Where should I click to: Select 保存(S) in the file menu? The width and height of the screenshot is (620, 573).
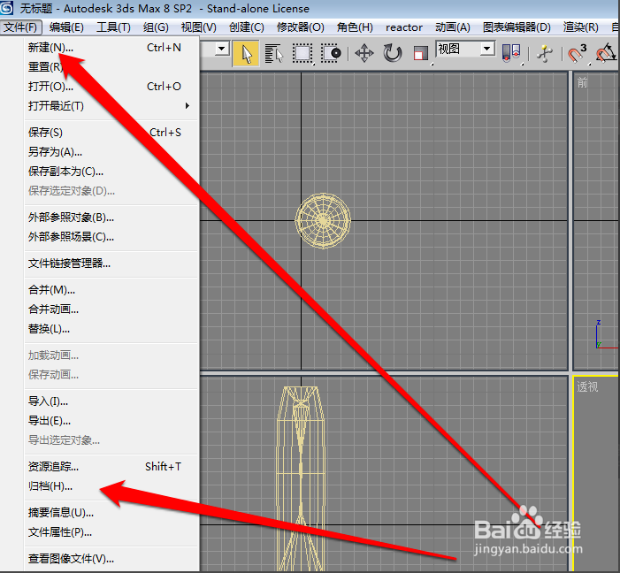pyautogui.click(x=111, y=132)
